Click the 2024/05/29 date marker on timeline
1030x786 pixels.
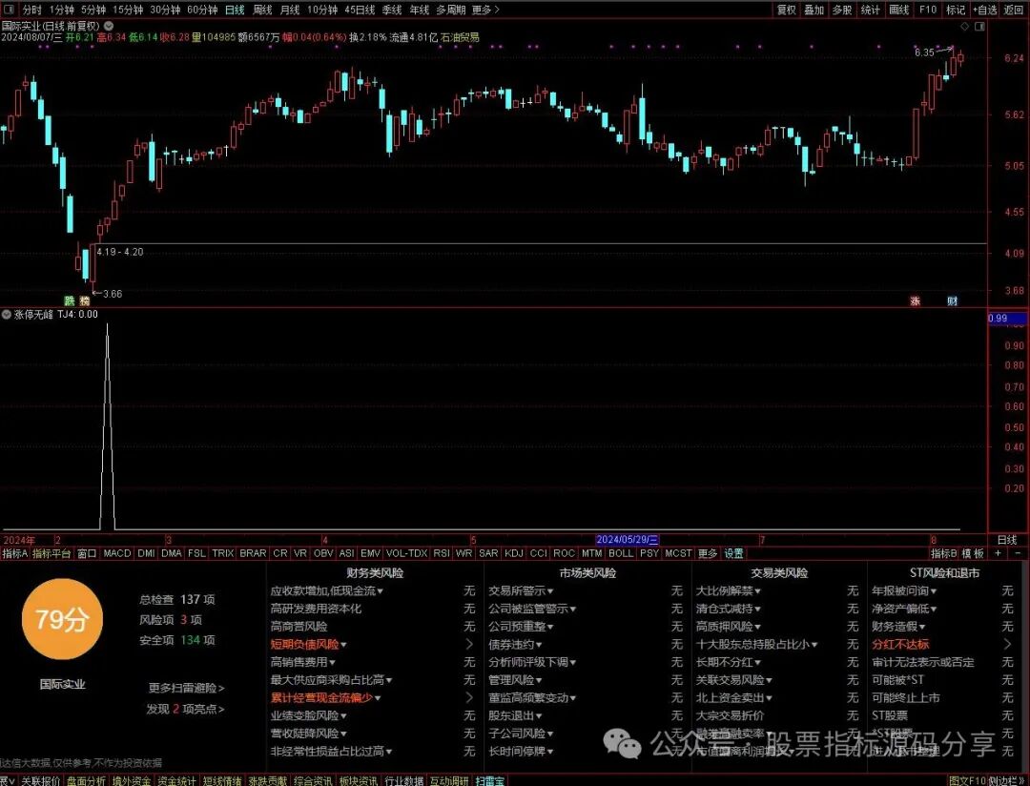pyautogui.click(x=628, y=540)
